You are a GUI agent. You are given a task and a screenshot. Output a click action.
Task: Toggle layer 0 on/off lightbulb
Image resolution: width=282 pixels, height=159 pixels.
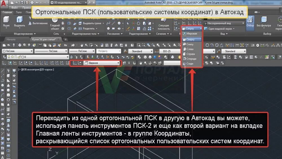[x=9, y=57]
